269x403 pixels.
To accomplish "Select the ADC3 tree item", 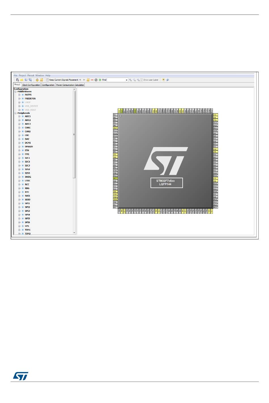I will 28,124.
